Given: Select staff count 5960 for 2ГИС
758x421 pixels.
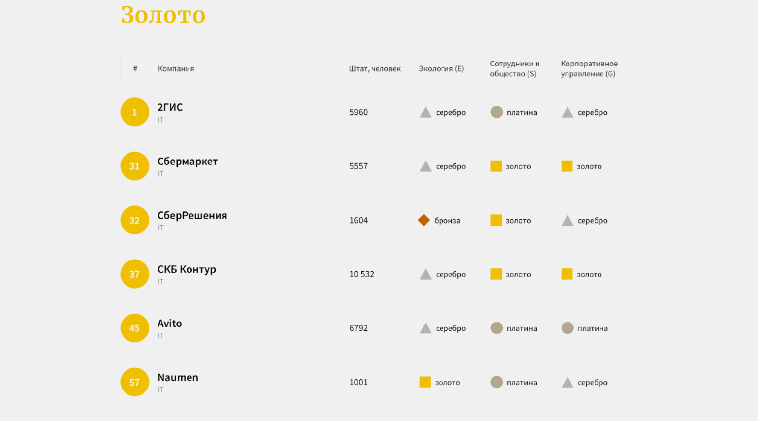Looking at the screenshot, I should [358, 112].
